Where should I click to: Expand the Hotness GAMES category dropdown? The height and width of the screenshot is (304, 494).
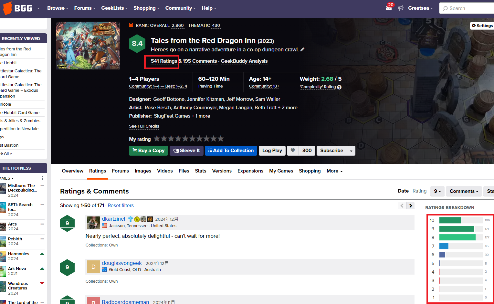coord(7,178)
